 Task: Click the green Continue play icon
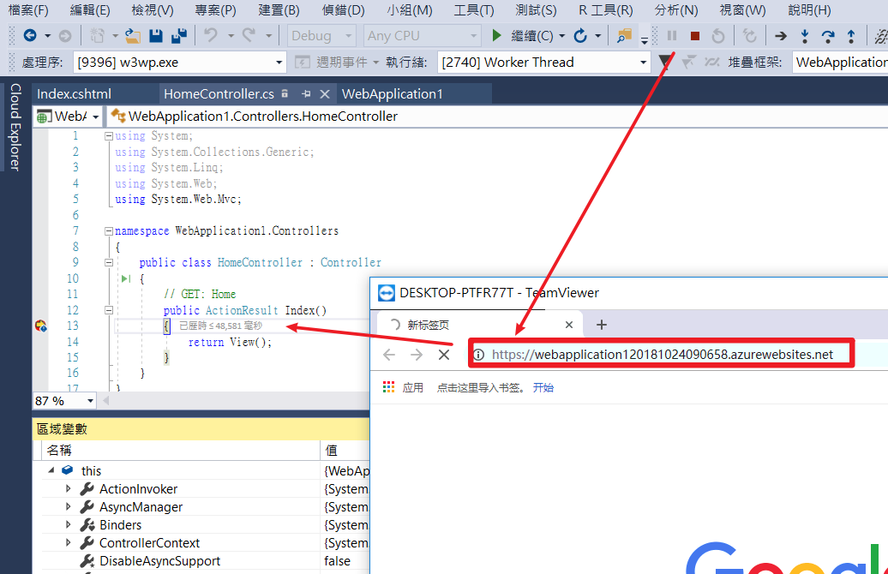496,36
